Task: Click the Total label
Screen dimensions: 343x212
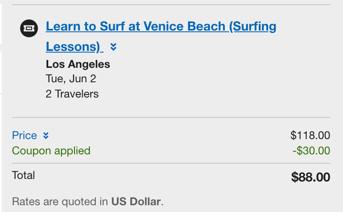Action: point(24,175)
